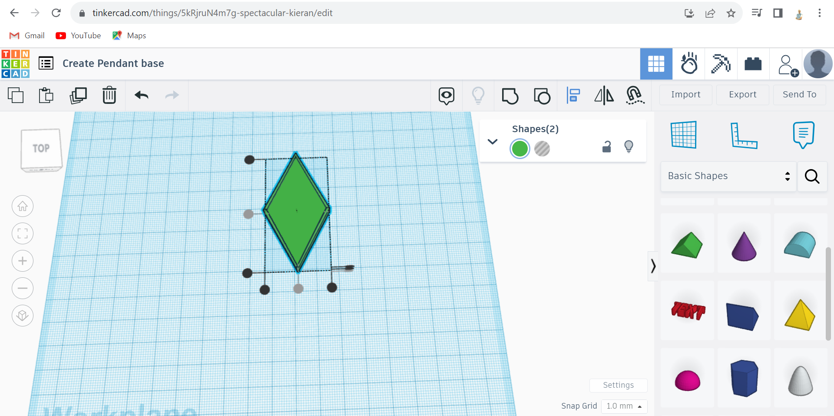Screen dimensions: 834x416
Task: Place the Workplane helper
Action: point(684,135)
